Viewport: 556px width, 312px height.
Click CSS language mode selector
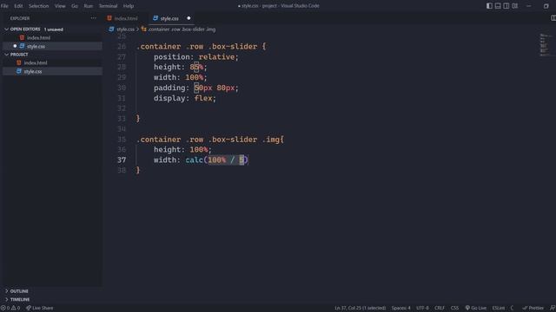point(454,308)
